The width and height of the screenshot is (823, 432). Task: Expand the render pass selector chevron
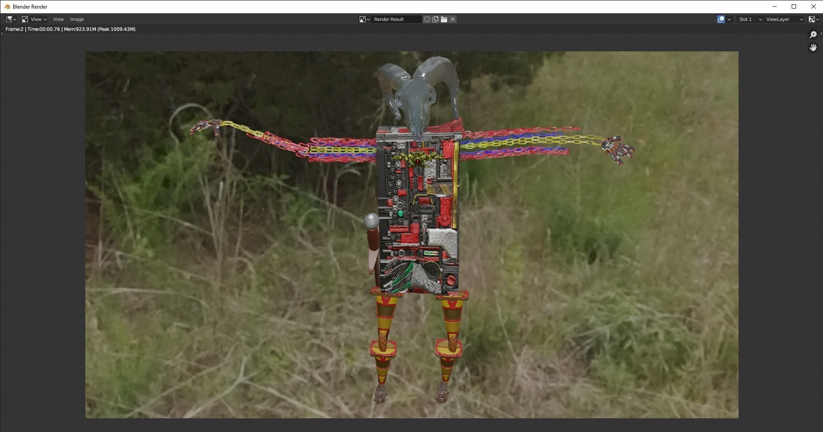729,19
